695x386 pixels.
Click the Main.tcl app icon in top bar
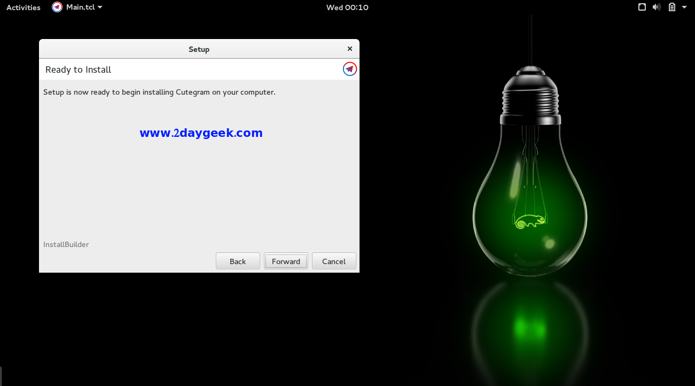(x=57, y=7)
